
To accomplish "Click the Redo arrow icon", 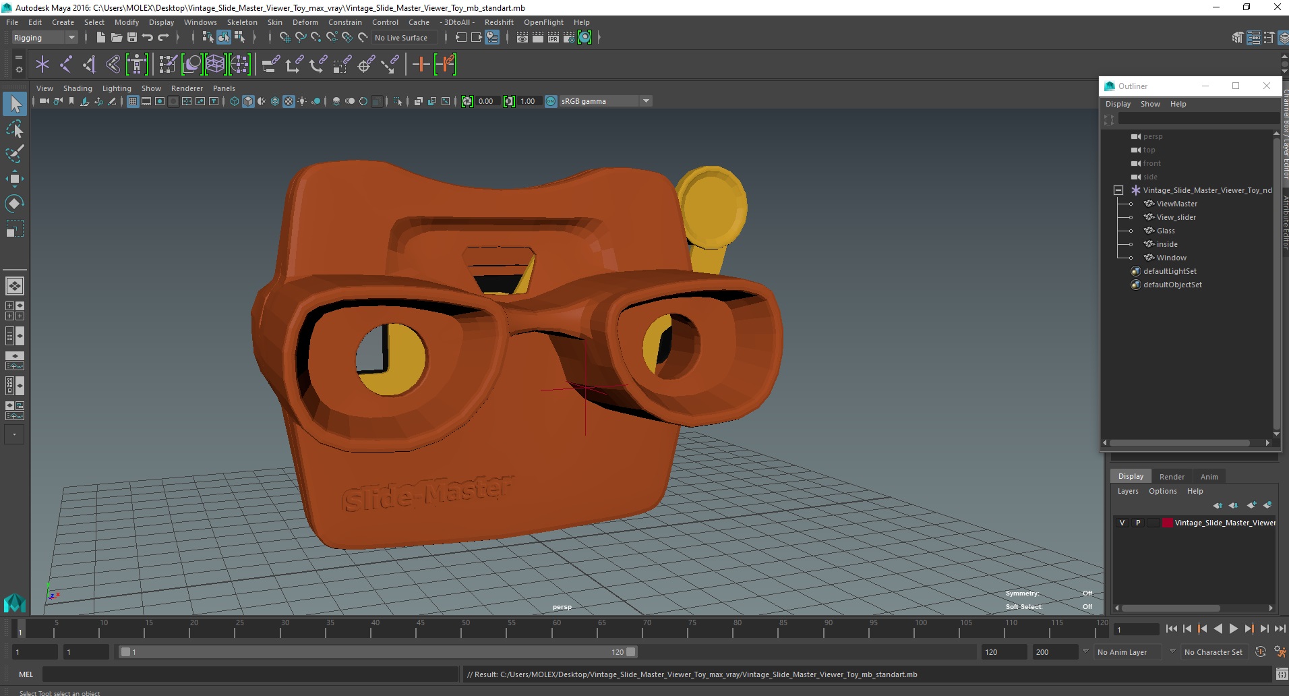I will pos(162,38).
